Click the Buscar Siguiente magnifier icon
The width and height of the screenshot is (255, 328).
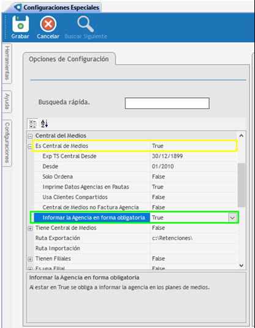pos(85,24)
